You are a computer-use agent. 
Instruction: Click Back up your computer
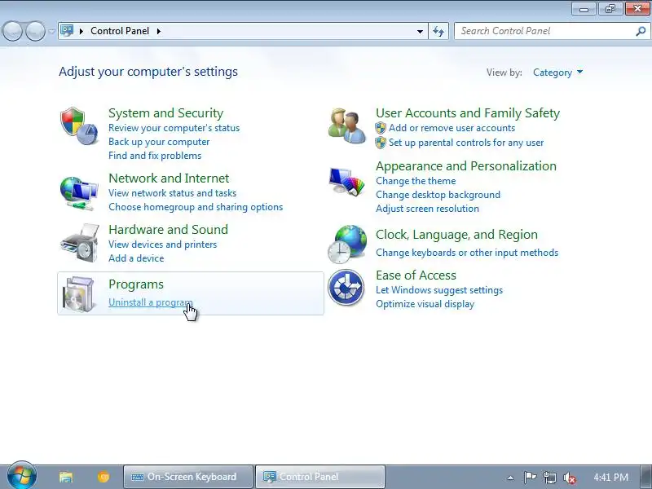click(x=159, y=142)
